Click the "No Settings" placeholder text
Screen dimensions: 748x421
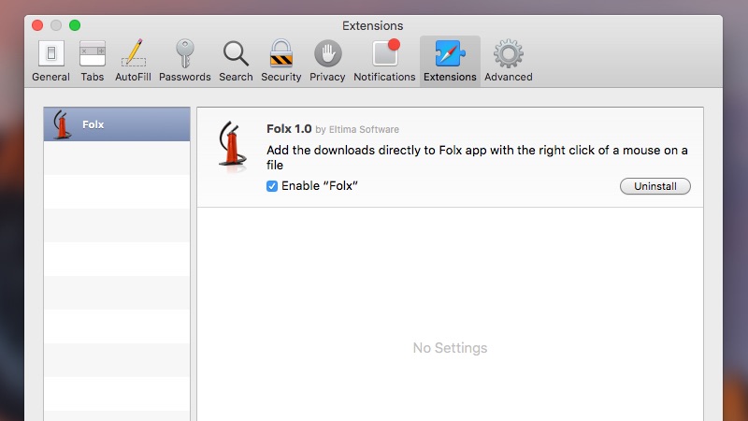pos(450,348)
